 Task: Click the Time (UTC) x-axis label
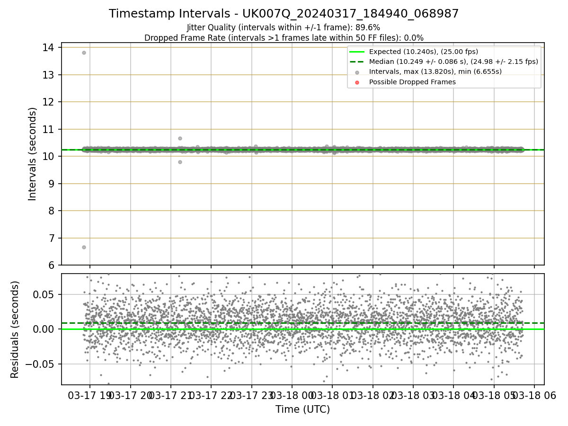(302, 409)
